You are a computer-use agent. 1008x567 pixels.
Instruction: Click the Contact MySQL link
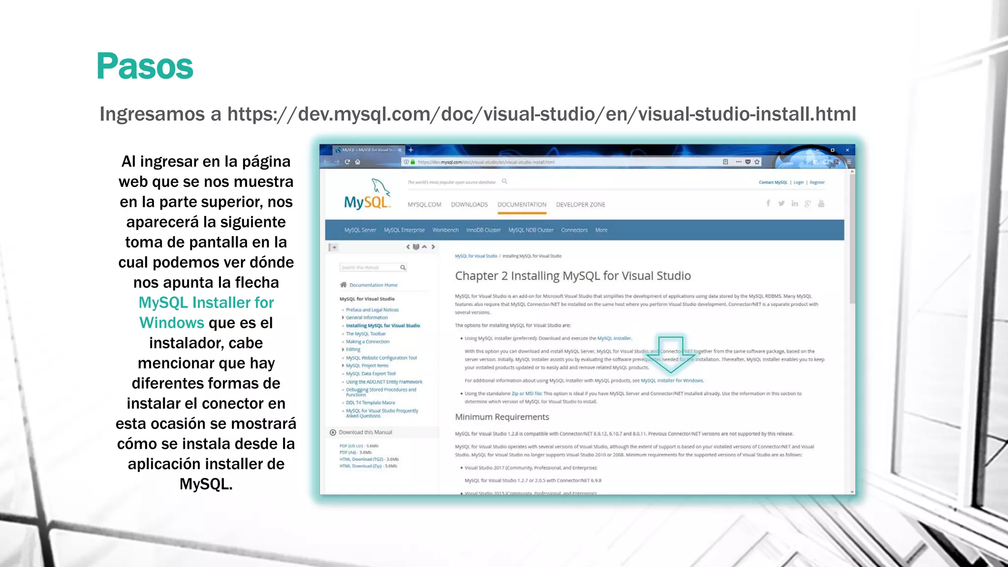(773, 182)
